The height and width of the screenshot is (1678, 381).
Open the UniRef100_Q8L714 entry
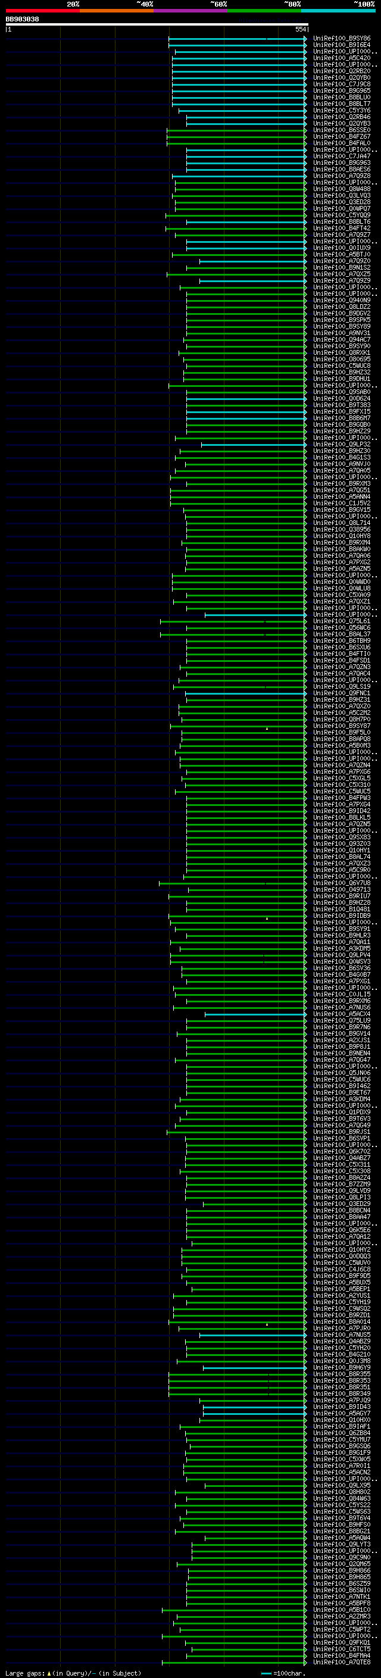click(342, 523)
